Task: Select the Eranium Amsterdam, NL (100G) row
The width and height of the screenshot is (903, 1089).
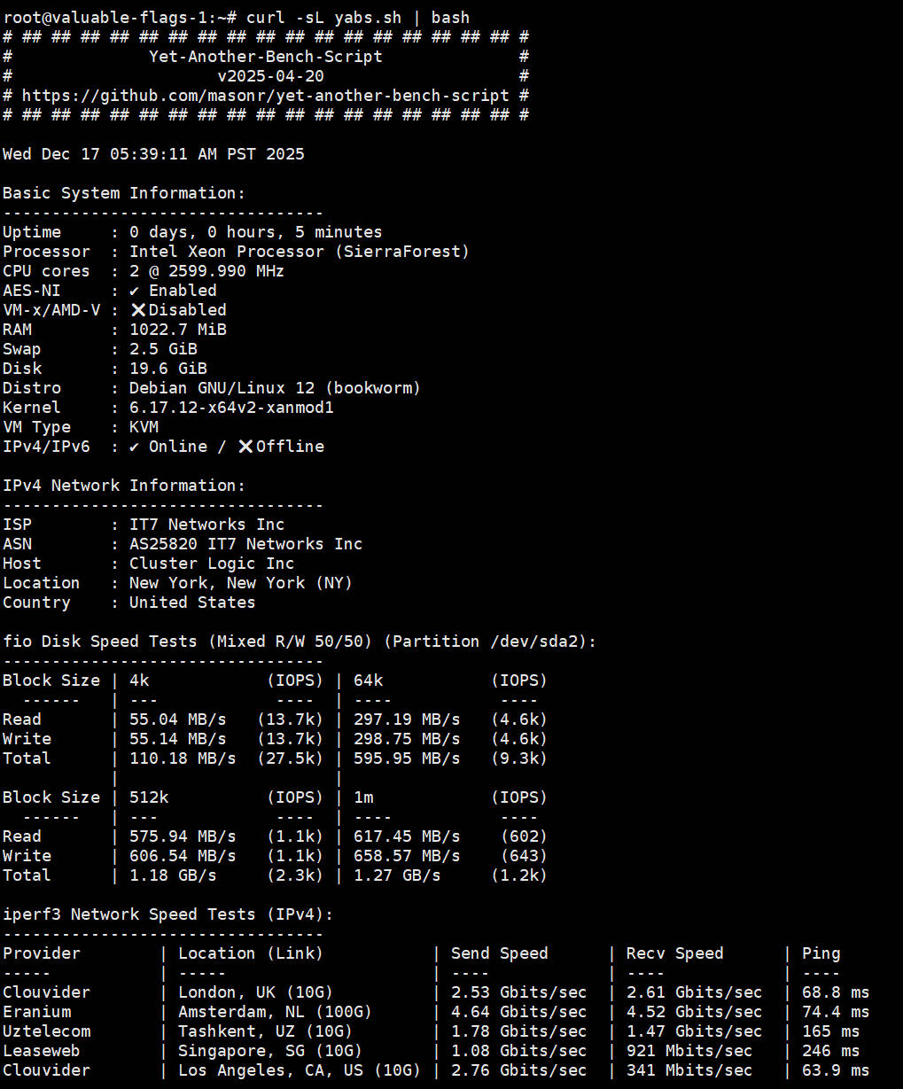Action: (275, 1012)
